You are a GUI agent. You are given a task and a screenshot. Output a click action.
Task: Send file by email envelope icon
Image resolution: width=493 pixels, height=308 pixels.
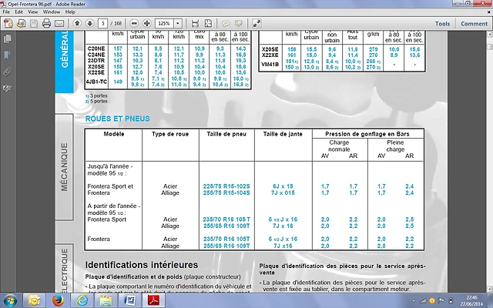click(x=59, y=24)
